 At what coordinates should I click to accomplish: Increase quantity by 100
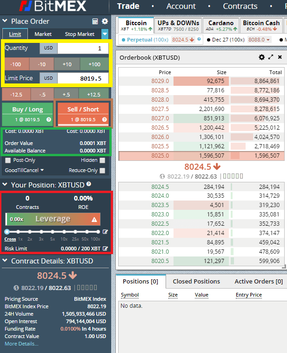(x=94, y=64)
